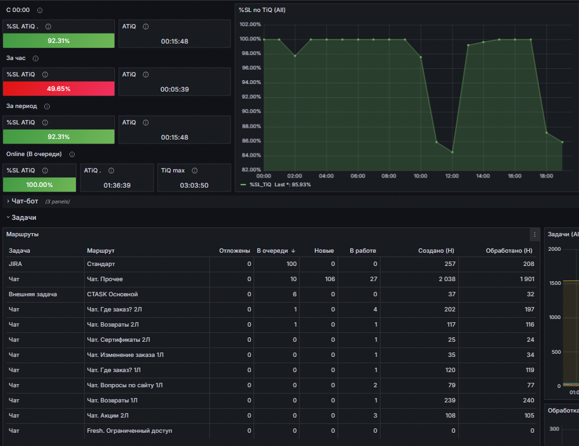Select the JIRA Стандарт table row
Image resolution: width=579 pixels, height=446 pixels.
point(271,264)
